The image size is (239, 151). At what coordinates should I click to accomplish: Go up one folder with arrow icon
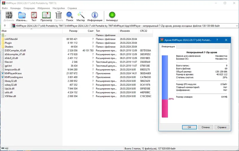5,26
